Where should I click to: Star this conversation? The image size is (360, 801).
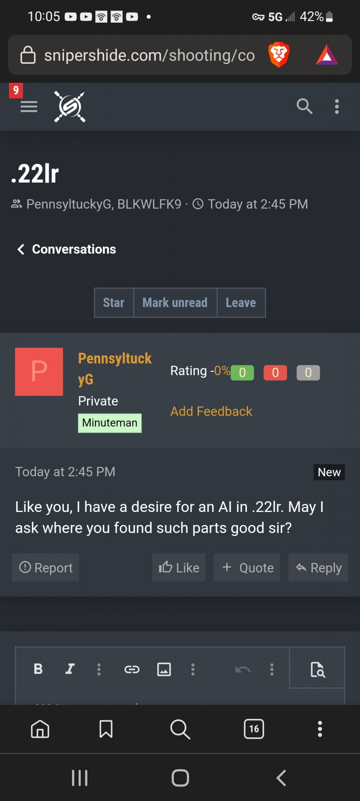(x=114, y=303)
